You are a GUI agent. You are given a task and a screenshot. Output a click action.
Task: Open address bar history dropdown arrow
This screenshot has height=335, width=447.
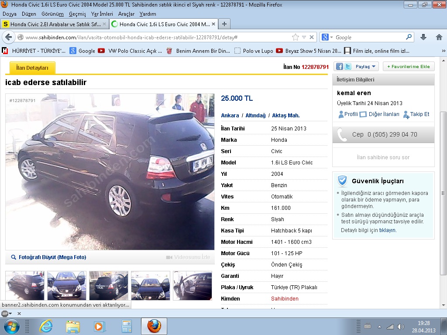pos(304,38)
